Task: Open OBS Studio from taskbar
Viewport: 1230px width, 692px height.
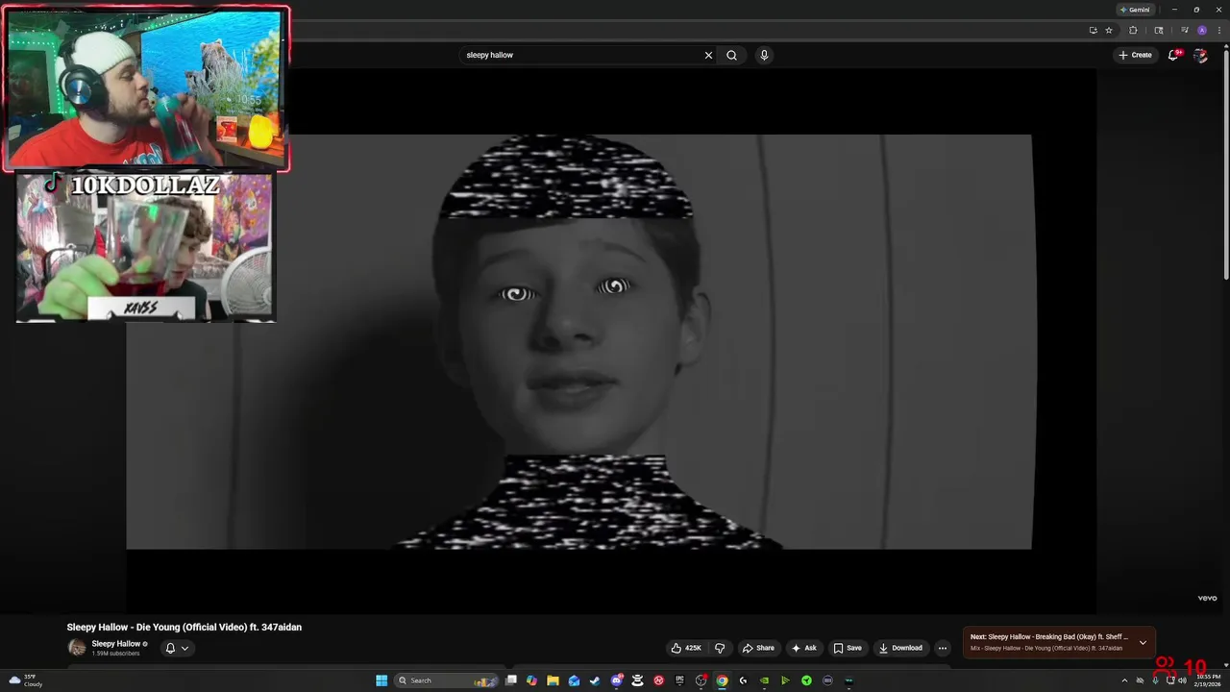Action: (x=701, y=680)
